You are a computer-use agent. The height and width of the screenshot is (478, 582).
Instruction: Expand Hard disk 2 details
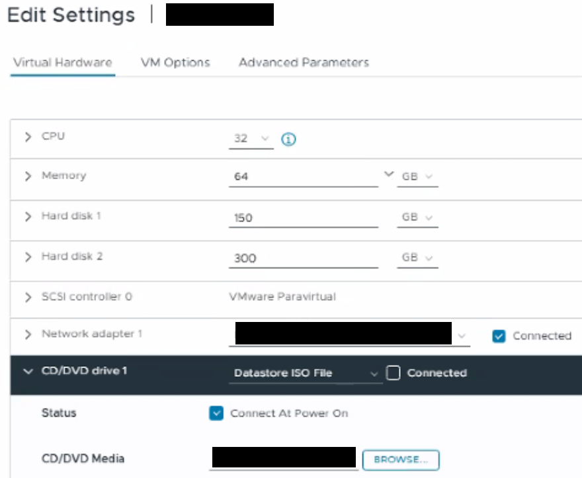click(28, 257)
